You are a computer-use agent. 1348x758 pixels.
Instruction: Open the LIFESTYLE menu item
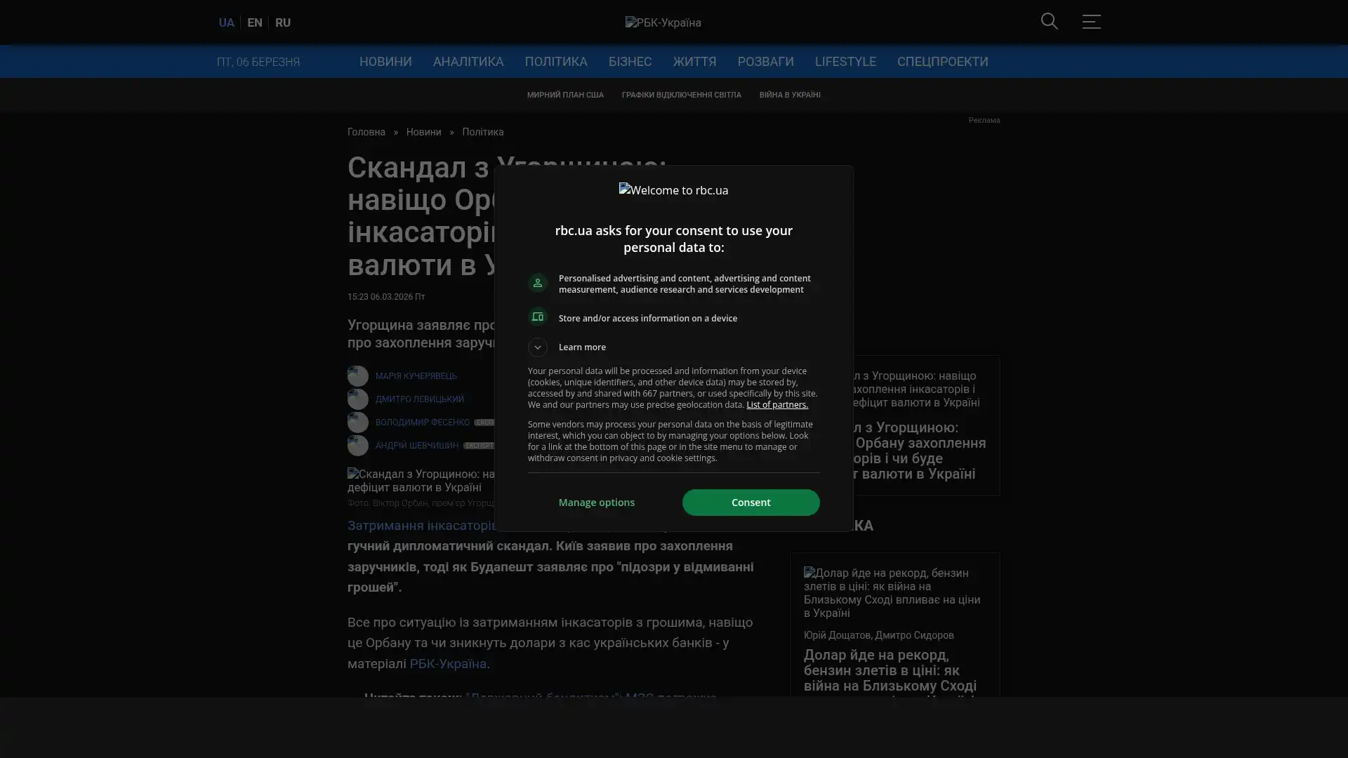tap(845, 62)
